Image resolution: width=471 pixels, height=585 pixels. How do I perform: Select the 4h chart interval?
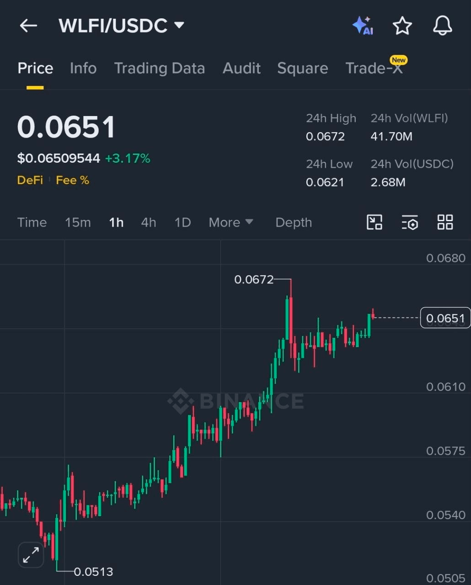149,223
